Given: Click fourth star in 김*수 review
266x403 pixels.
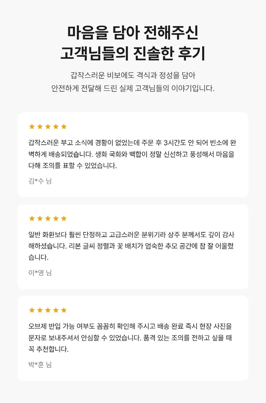Looking at the screenshot, I should point(56,127).
